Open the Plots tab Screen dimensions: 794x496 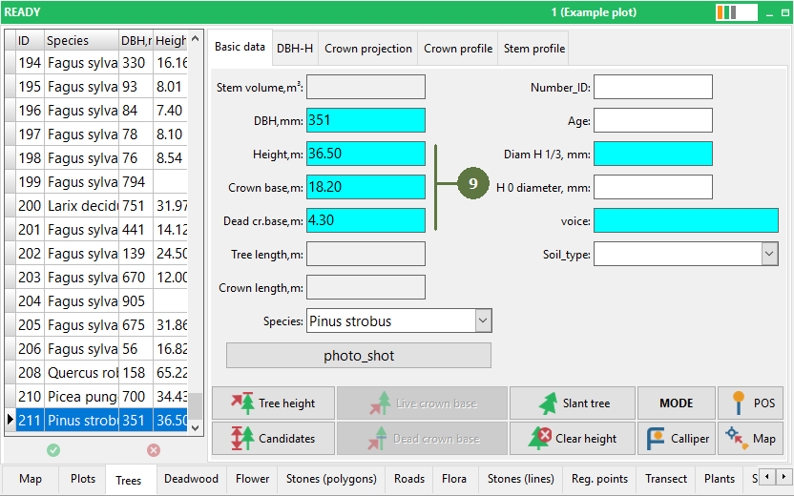coord(83,479)
